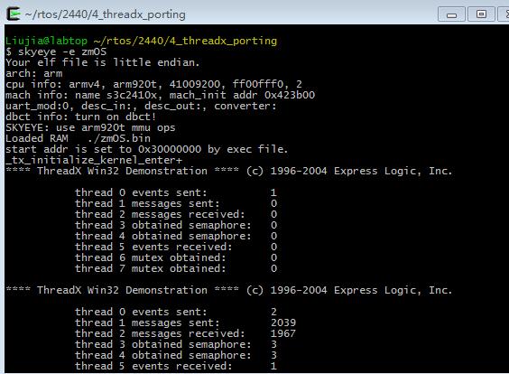Click the value 2039 for messages sent

click(x=283, y=323)
